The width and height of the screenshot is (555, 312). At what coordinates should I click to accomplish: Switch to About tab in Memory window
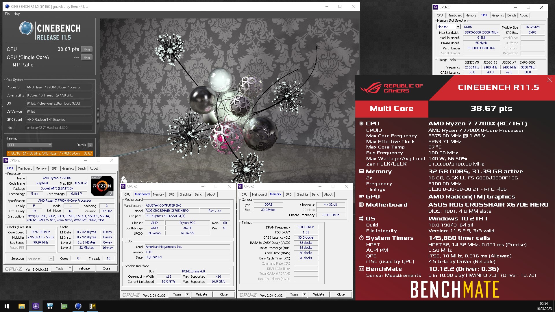(328, 194)
